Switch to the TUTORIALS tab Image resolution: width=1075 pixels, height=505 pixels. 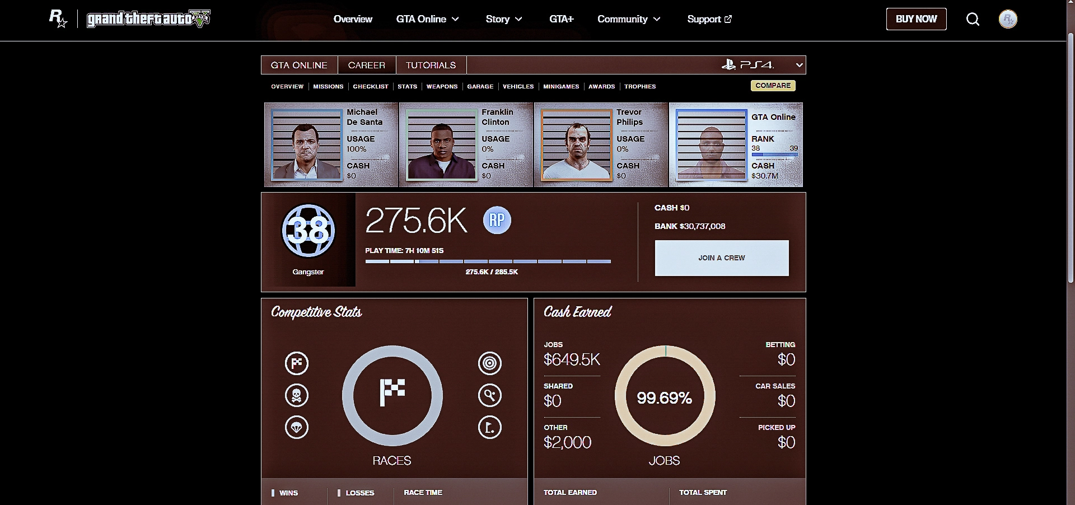click(x=431, y=65)
